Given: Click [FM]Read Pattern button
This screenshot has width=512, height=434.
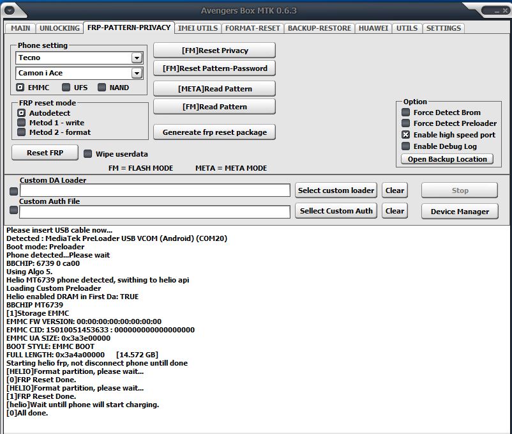Looking at the screenshot, I should pos(215,107).
